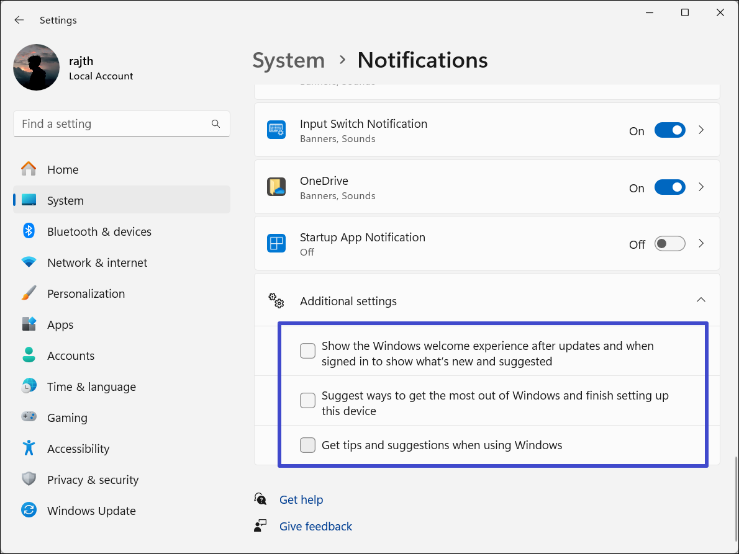739x554 pixels.
Task: Click the Personalization paintbrush icon
Action: coord(29,293)
